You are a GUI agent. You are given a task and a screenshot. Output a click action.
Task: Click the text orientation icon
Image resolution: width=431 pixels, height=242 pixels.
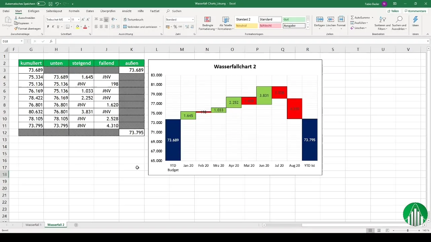(113, 19)
